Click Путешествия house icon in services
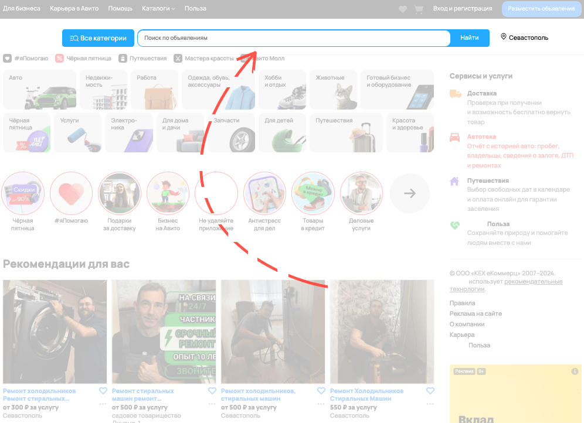This screenshot has height=423, width=584. [x=454, y=181]
